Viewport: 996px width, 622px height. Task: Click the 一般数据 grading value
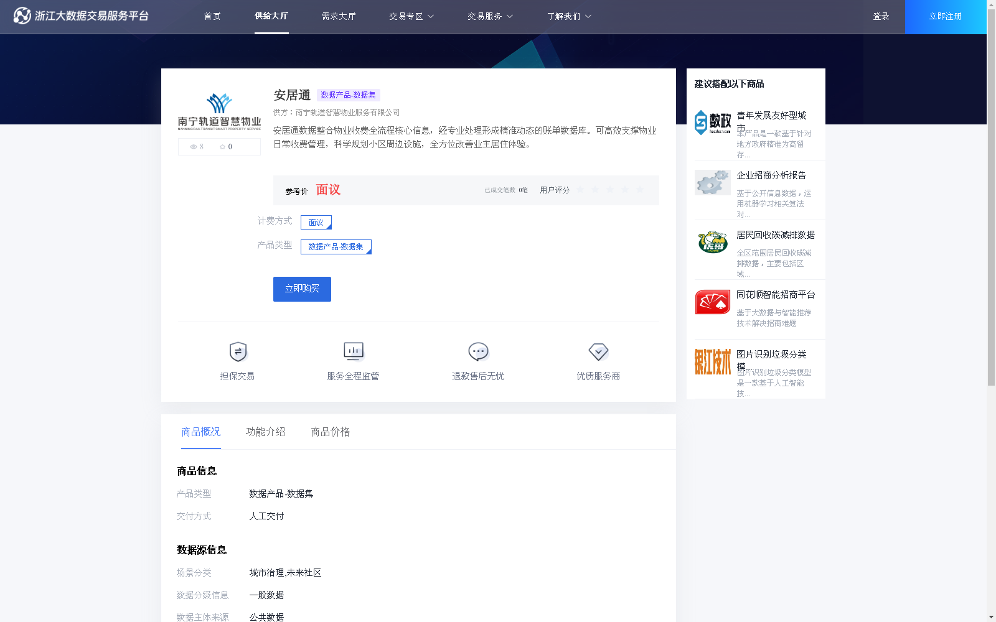coord(266,595)
